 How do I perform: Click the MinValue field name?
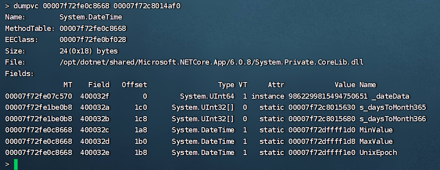point(376,130)
